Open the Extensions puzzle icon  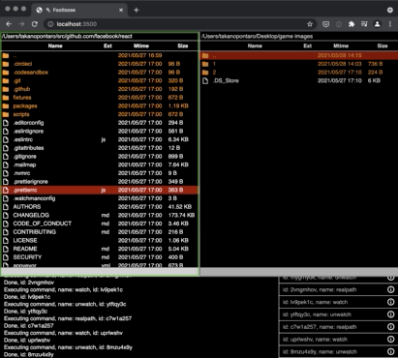(352, 24)
